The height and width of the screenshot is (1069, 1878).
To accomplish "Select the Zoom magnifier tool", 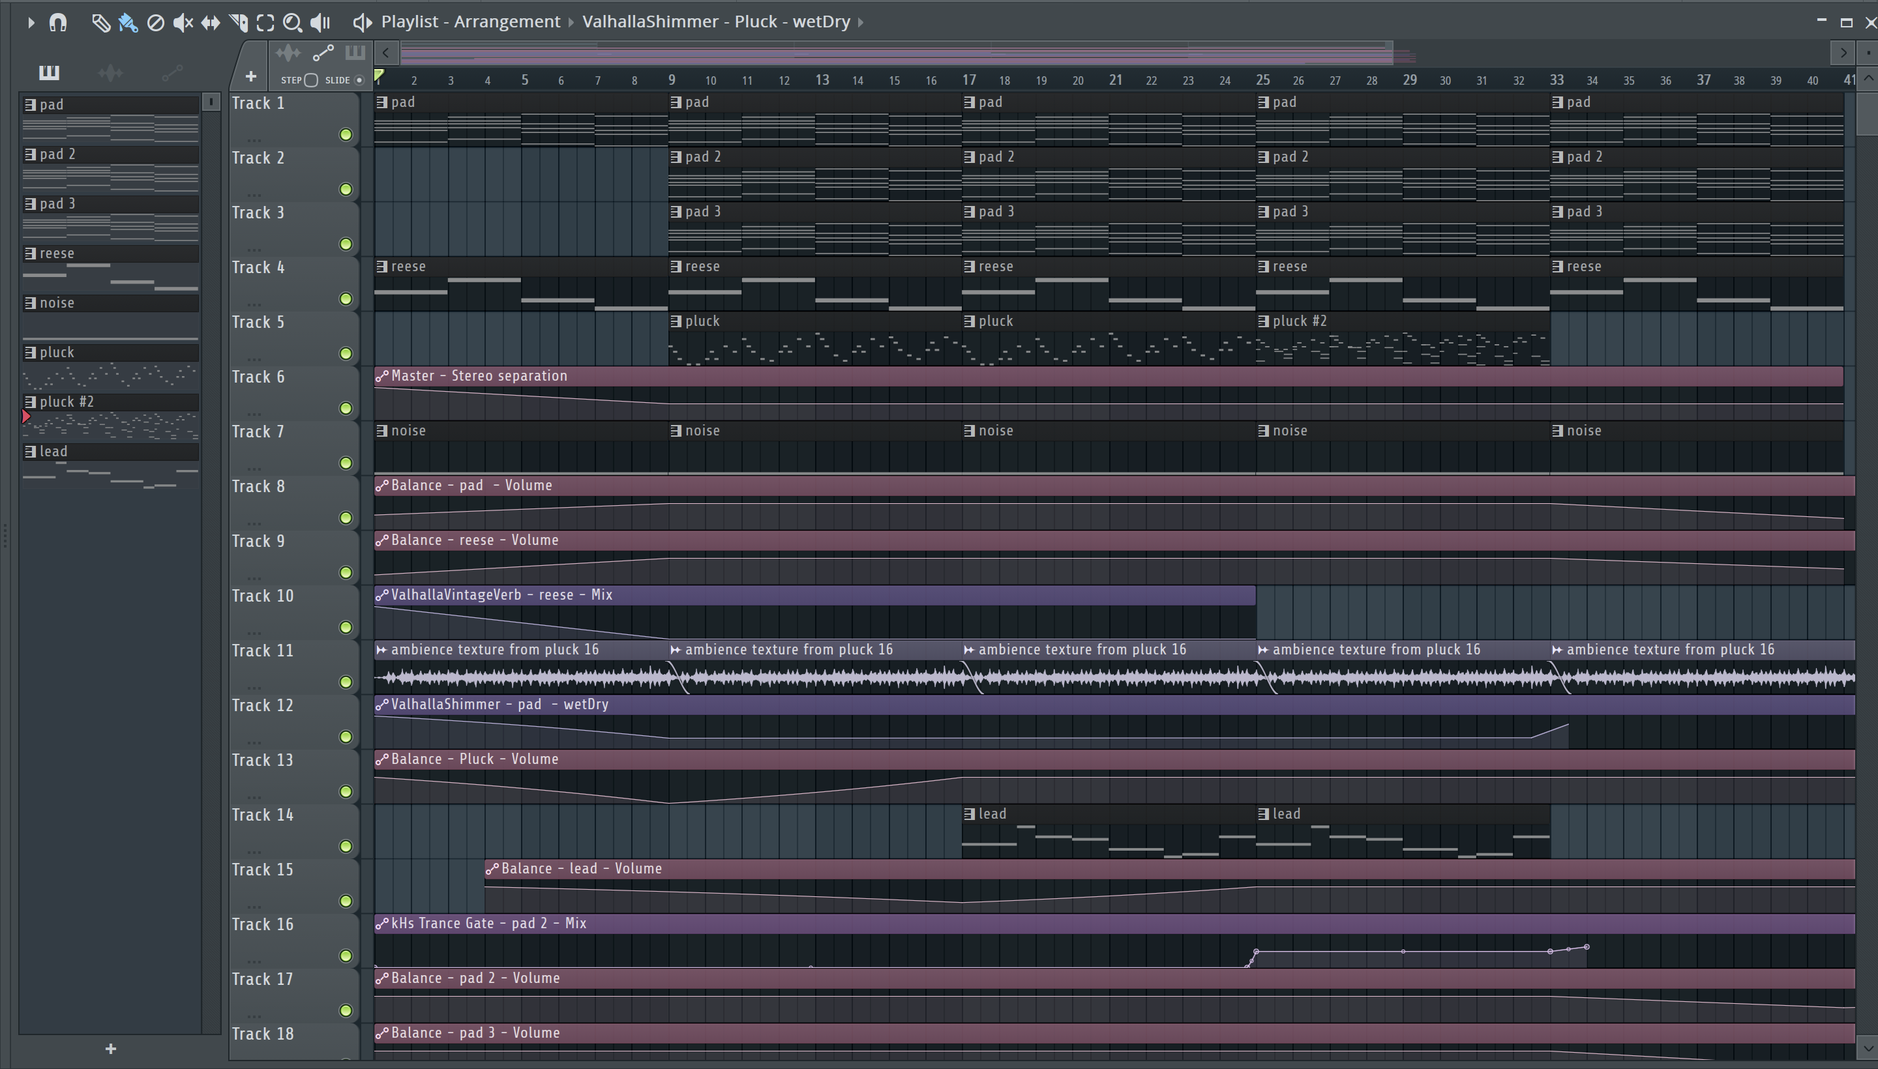I will pyautogui.click(x=292, y=23).
